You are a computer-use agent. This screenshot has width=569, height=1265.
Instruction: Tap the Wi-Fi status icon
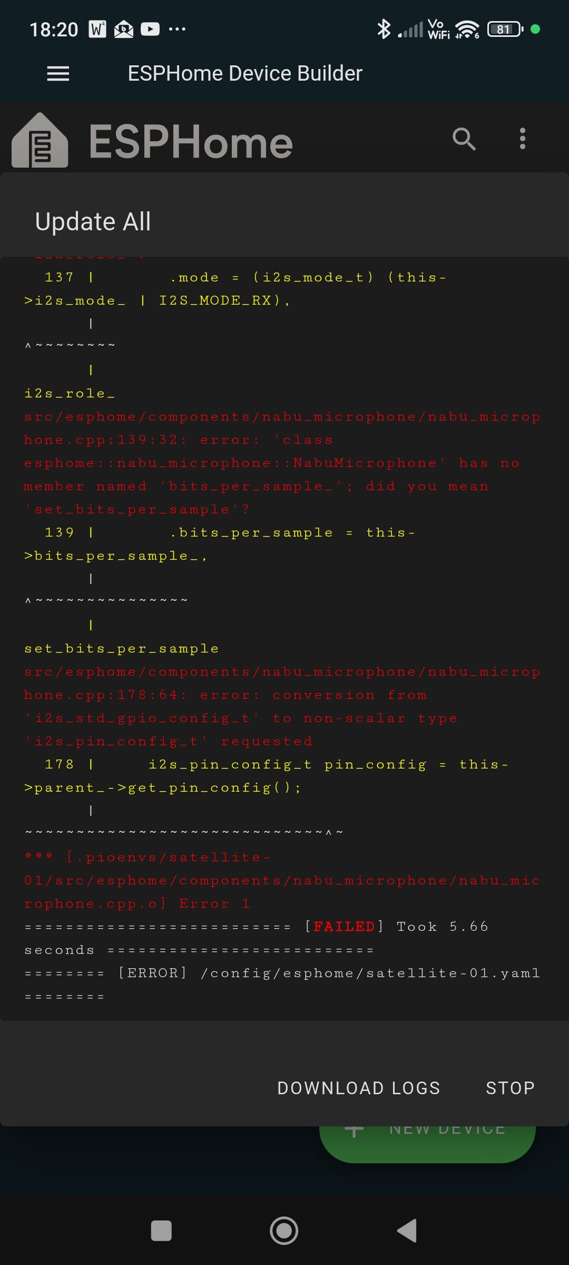point(467,29)
